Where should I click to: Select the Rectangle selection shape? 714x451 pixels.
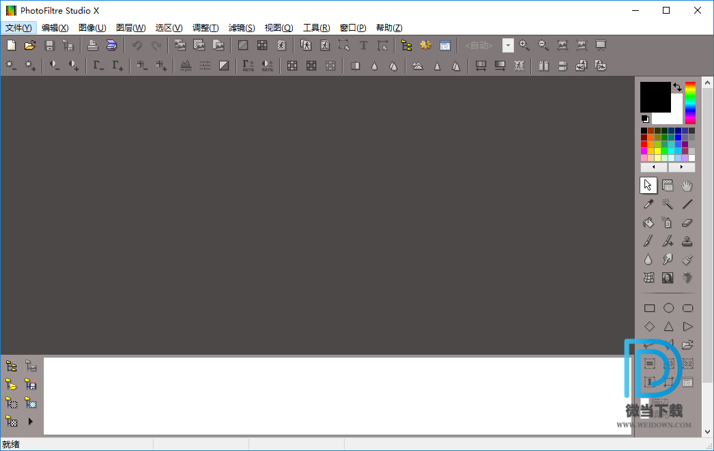pos(649,308)
